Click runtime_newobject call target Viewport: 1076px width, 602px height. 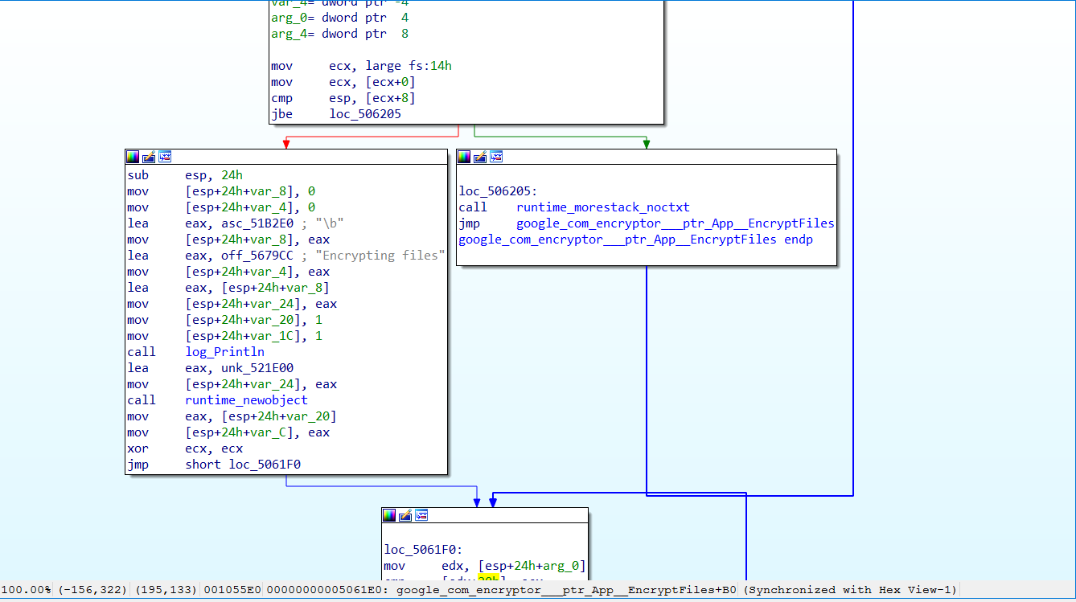[246, 400]
